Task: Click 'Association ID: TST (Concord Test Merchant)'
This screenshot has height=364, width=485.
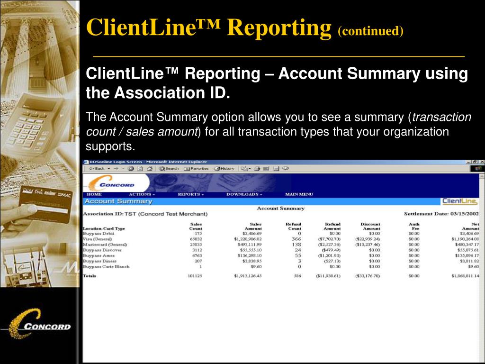Action: pyautogui.click(x=145, y=214)
